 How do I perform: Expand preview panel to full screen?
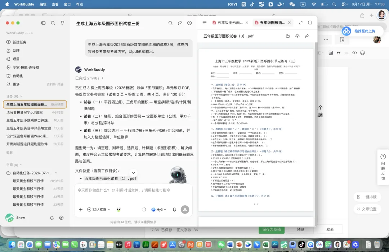[300, 23]
